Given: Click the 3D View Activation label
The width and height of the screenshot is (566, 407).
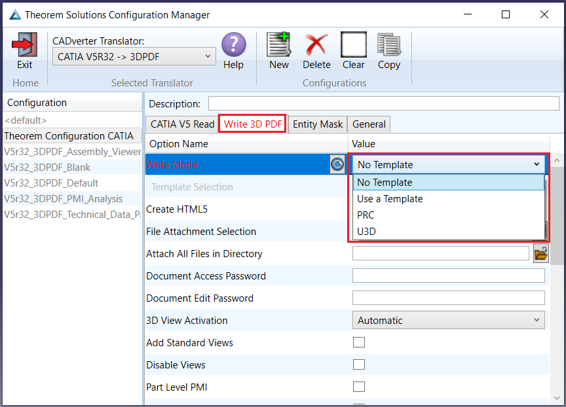Looking at the screenshot, I should [x=187, y=320].
